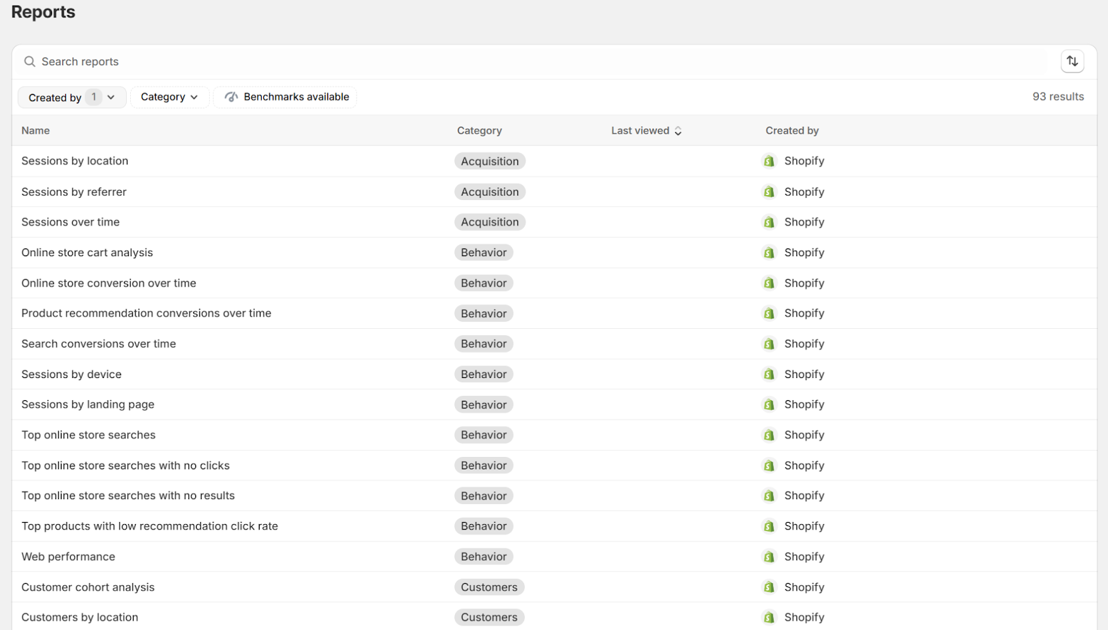This screenshot has height=630, width=1108.
Task: Click the 93 results count text
Action: click(x=1057, y=97)
